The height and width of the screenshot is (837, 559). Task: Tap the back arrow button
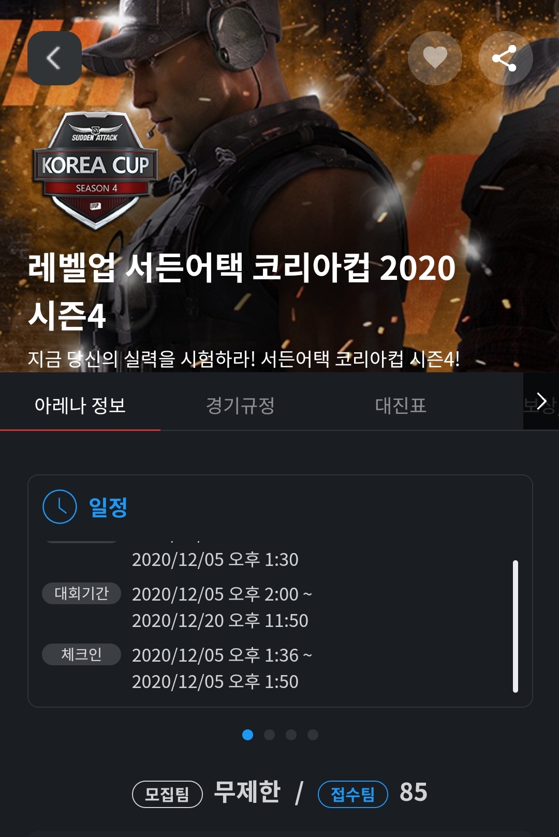(54, 58)
